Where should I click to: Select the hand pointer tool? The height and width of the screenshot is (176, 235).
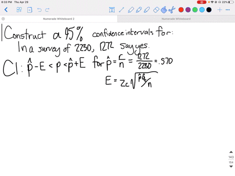[x=164, y=10]
